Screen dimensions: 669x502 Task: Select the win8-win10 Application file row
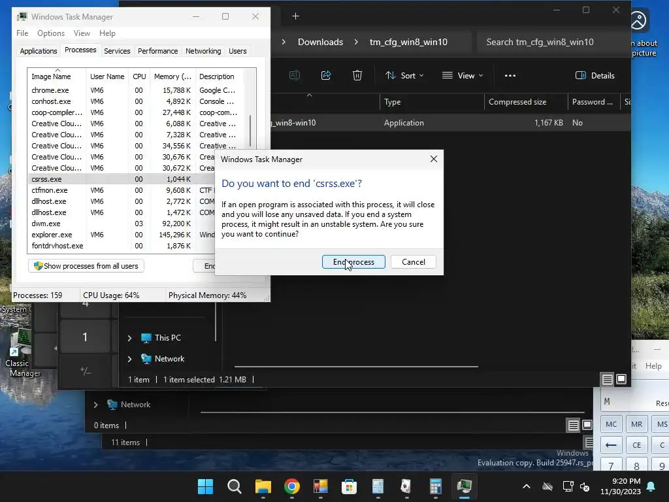click(451, 122)
